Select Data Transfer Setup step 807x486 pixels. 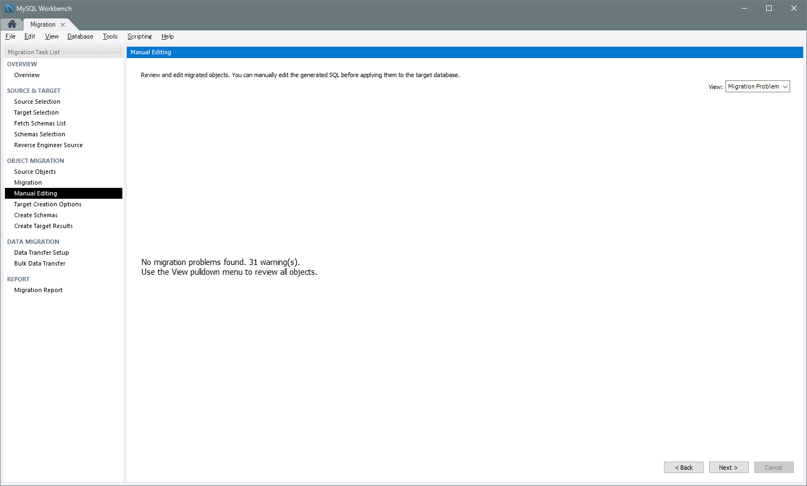tap(41, 253)
